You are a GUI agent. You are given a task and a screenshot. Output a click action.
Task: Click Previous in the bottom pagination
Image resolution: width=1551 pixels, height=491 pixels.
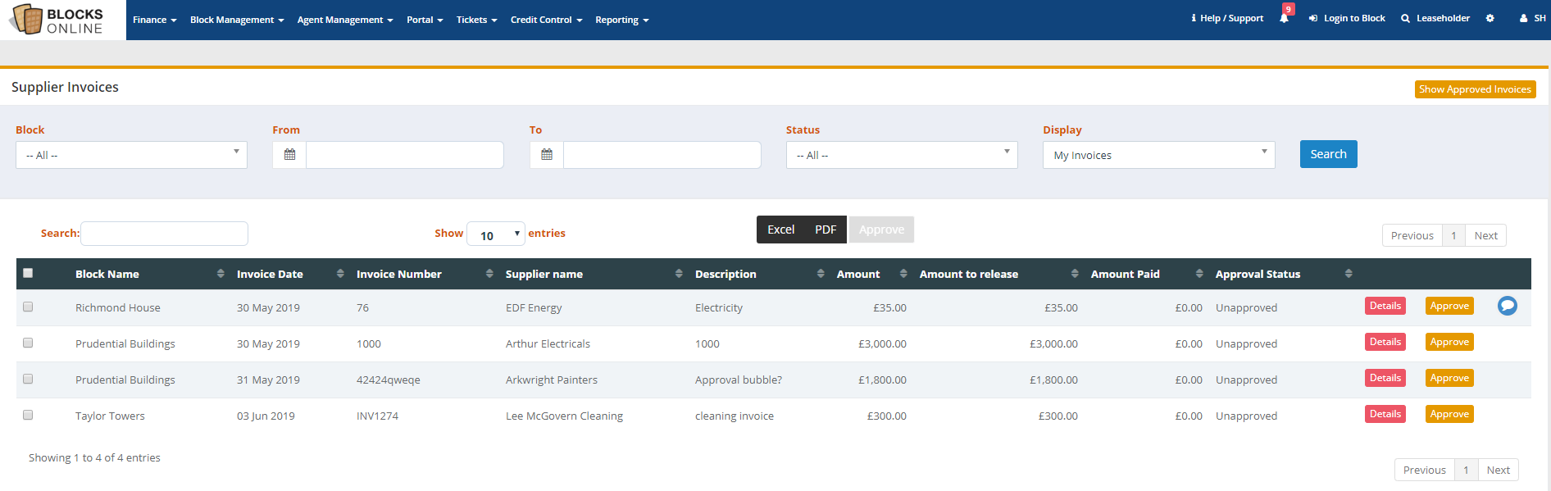tap(1424, 470)
